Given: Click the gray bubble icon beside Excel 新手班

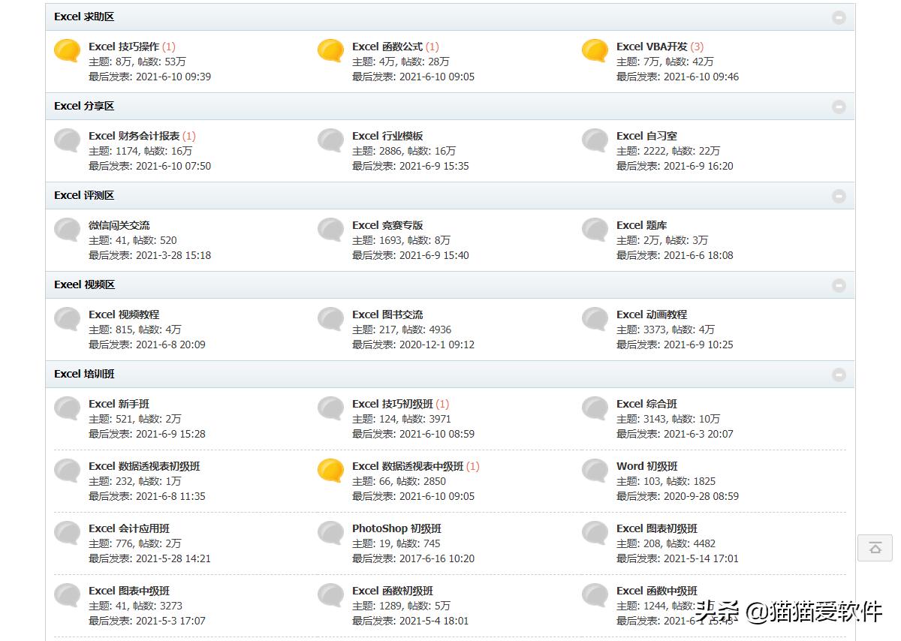Looking at the screenshot, I should (68, 408).
